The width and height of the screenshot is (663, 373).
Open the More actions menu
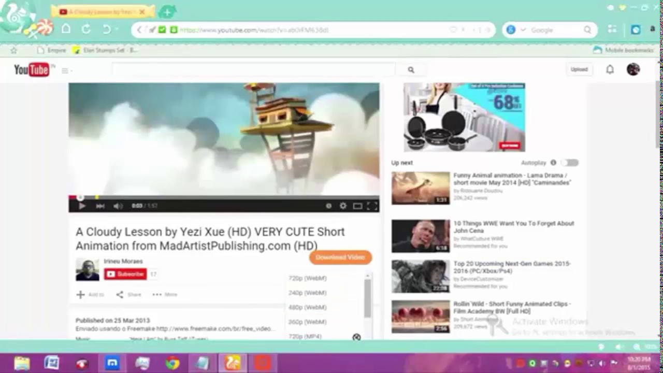pyautogui.click(x=165, y=295)
